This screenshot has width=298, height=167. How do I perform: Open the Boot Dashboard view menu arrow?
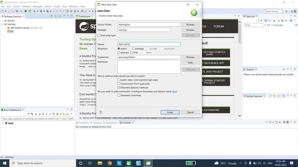tap(71, 114)
